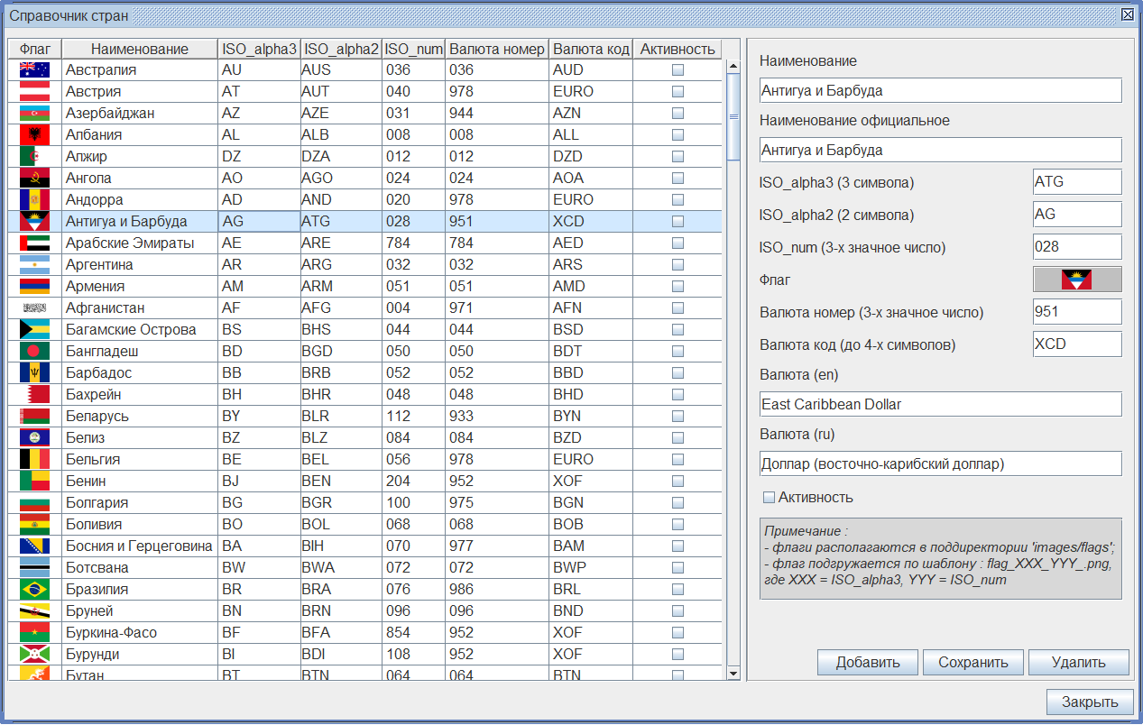Select the Brazil flag icon row

[x=34, y=589]
